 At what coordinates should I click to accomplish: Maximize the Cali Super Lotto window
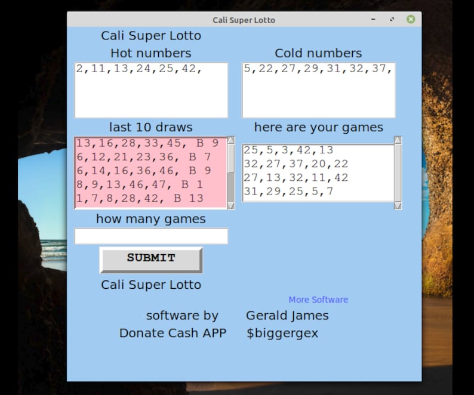[392, 19]
